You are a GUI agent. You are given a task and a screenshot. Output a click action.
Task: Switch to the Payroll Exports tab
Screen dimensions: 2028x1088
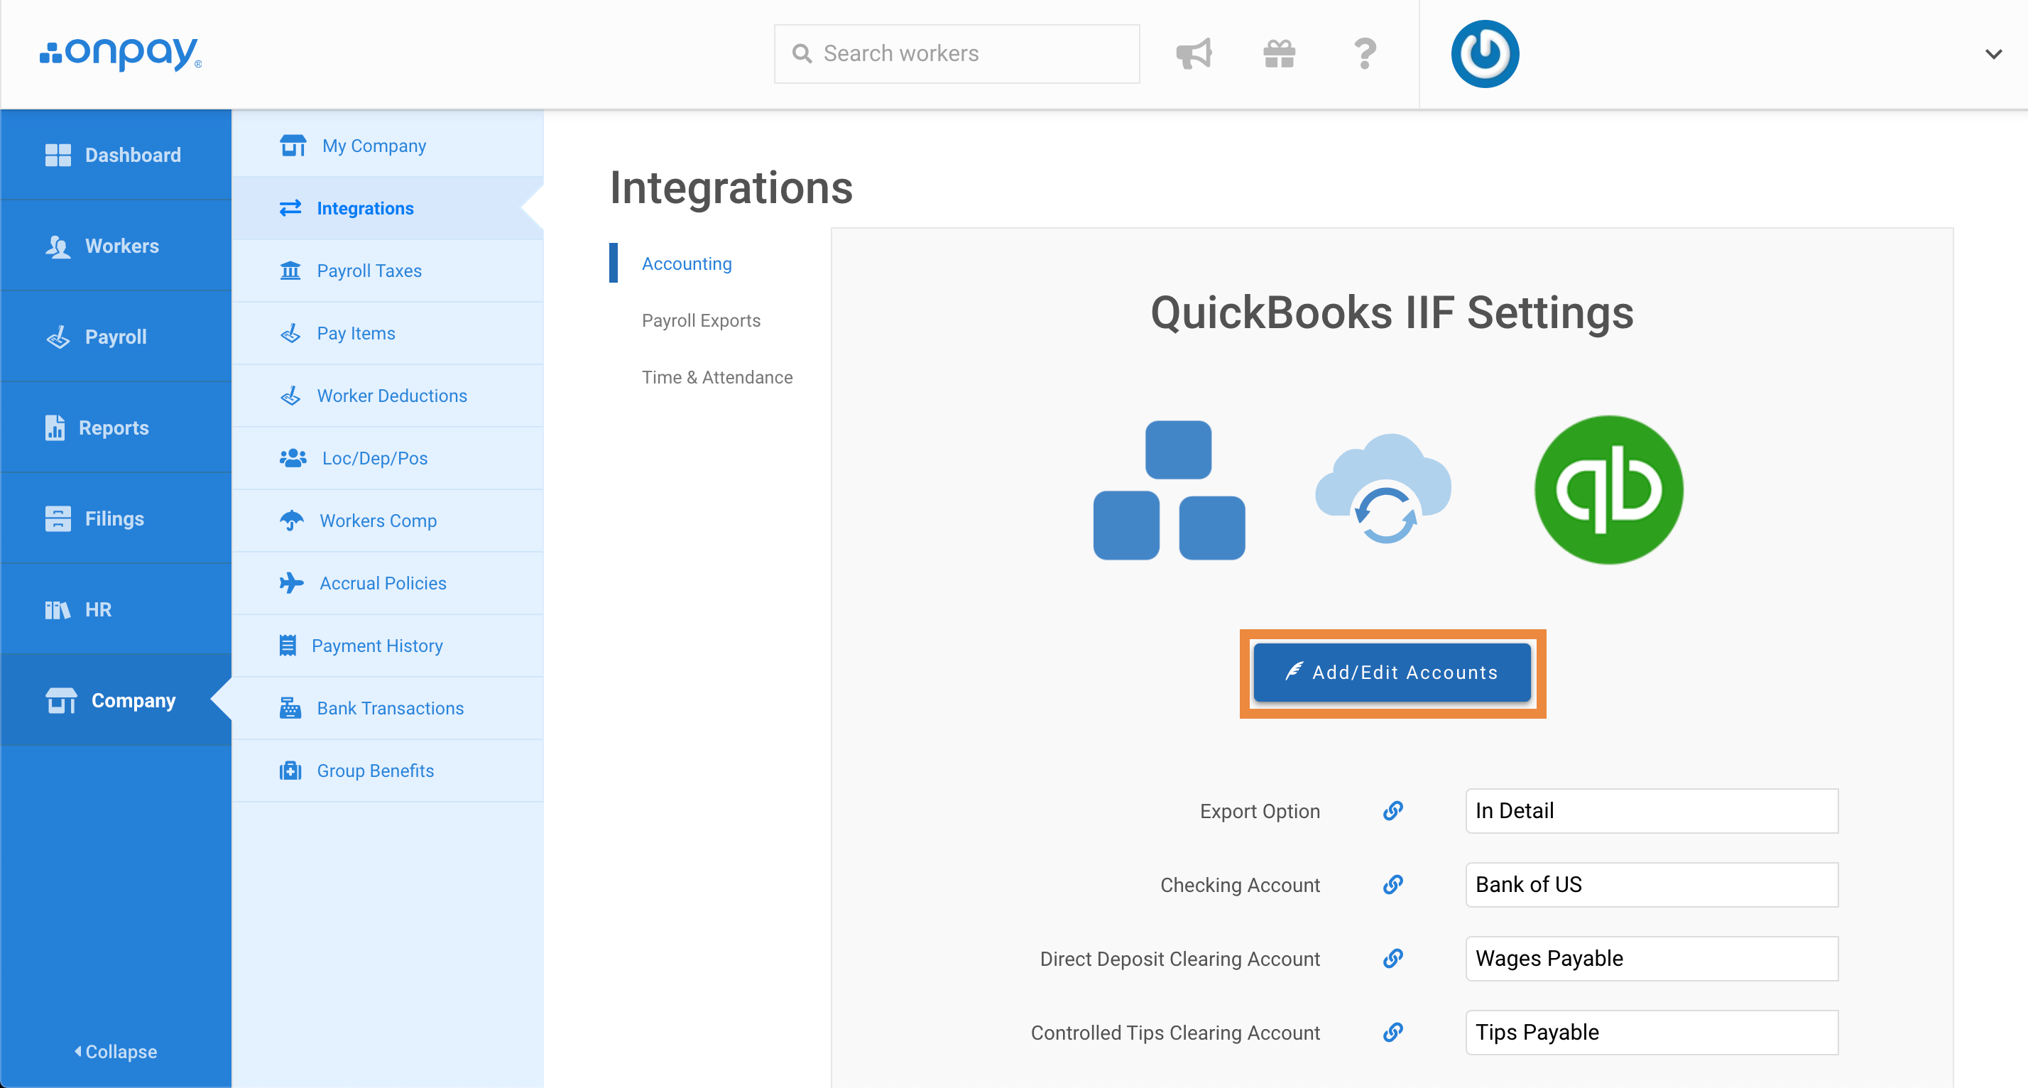[x=701, y=320]
